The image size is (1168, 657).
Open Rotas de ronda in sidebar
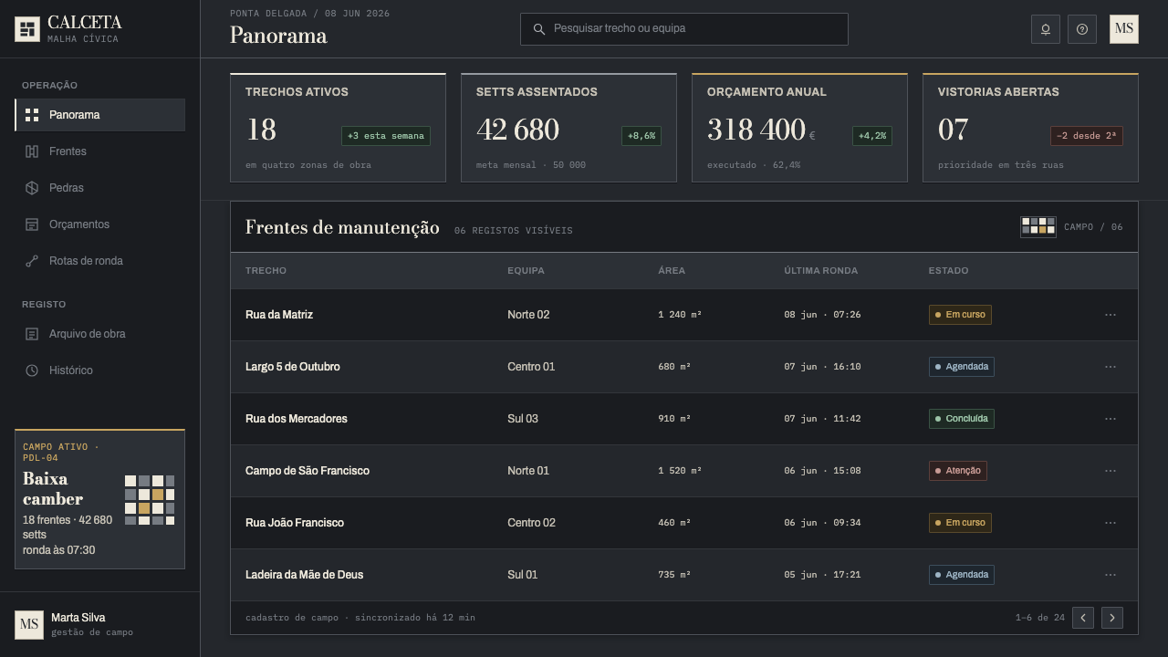tap(100, 261)
